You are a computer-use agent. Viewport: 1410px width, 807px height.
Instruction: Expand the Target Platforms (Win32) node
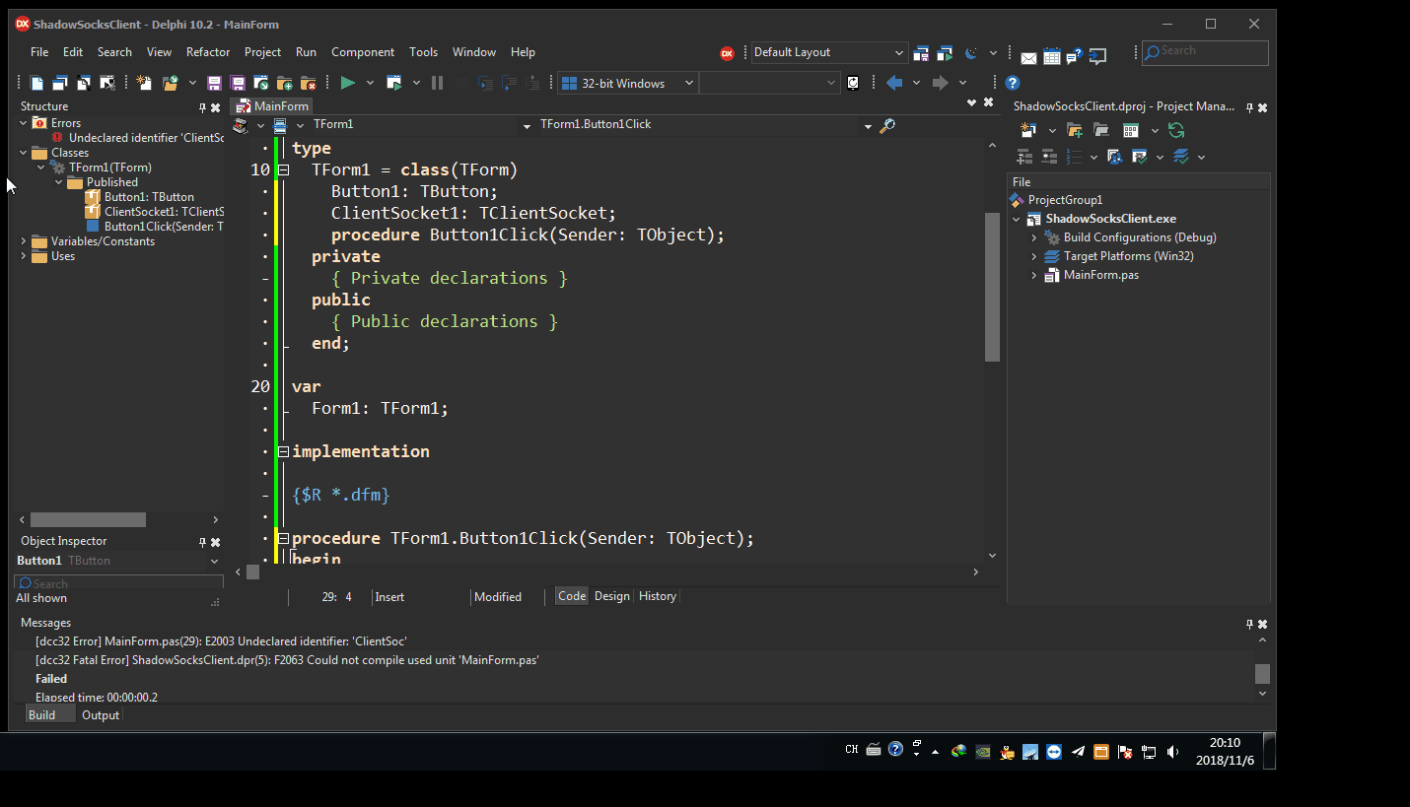click(x=1032, y=255)
